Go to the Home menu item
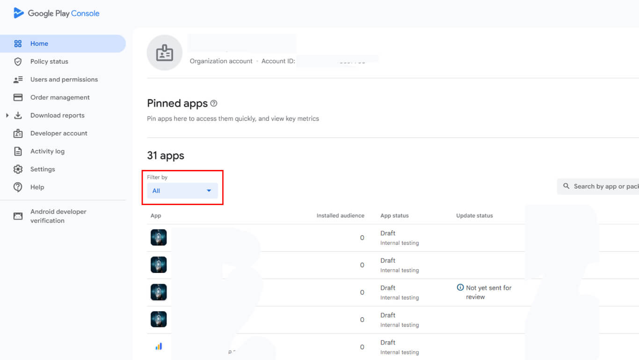Screen dimensions: 639x360 point(39,44)
